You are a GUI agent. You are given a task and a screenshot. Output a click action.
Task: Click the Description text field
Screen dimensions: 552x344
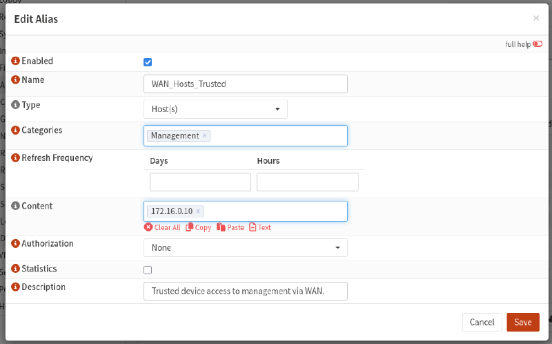(x=246, y=291)
